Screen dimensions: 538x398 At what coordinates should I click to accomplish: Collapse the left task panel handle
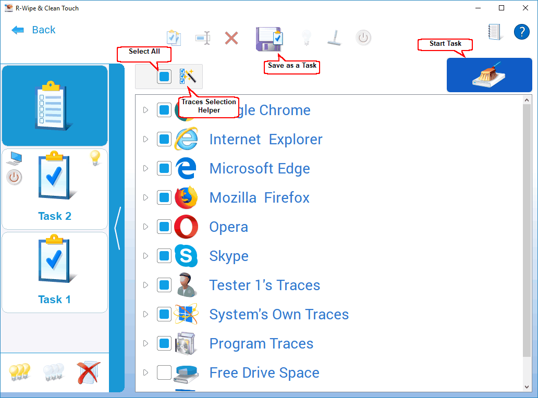click(x=117, y=228)
